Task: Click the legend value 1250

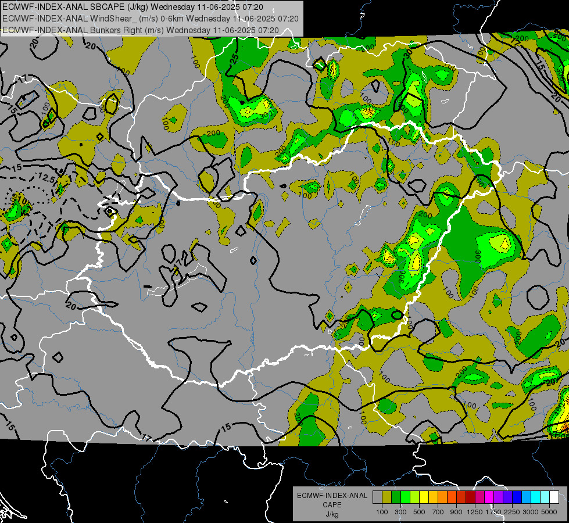Action: (475, 512)
